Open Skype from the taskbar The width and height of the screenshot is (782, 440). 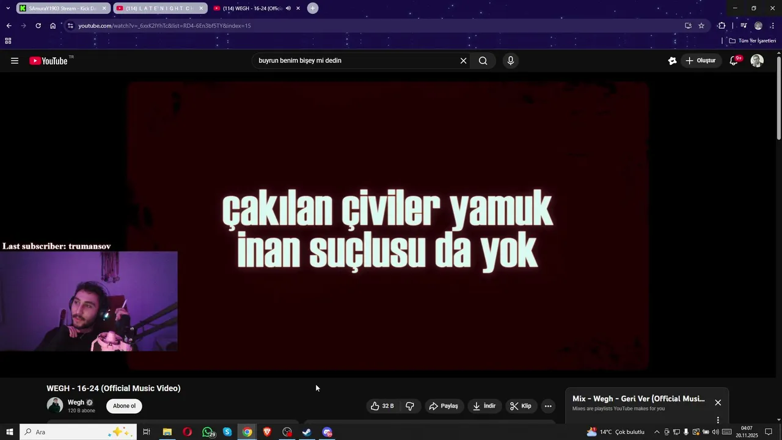(x=227, y=432)
